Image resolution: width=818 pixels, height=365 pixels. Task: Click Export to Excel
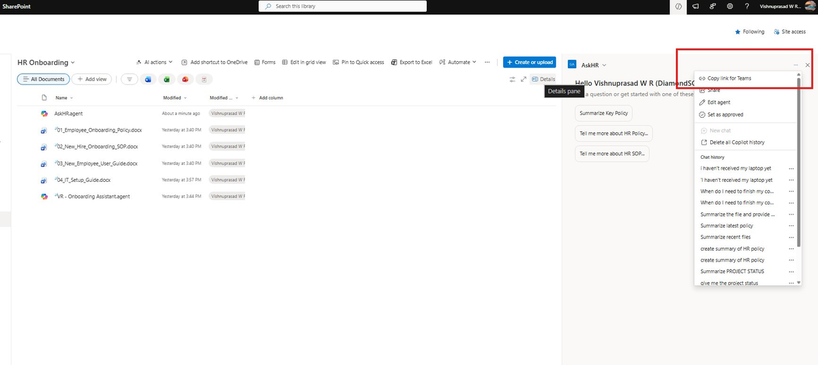pyautogui.click(x=412, y=62)
